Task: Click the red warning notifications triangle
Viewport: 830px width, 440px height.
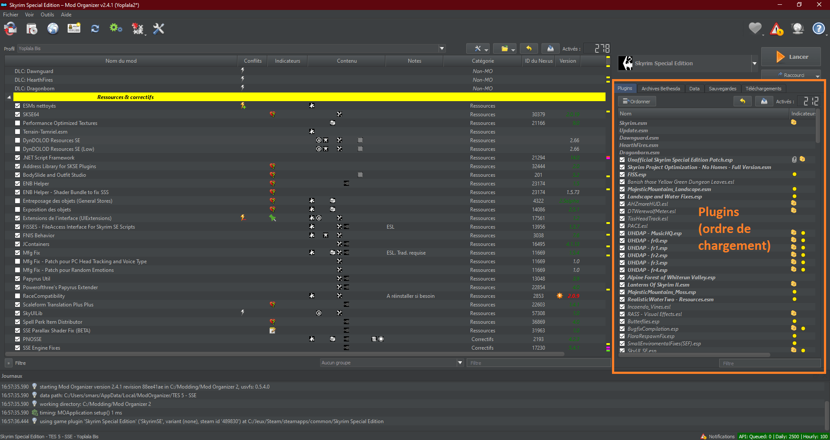Action: [x=776, y=29]
